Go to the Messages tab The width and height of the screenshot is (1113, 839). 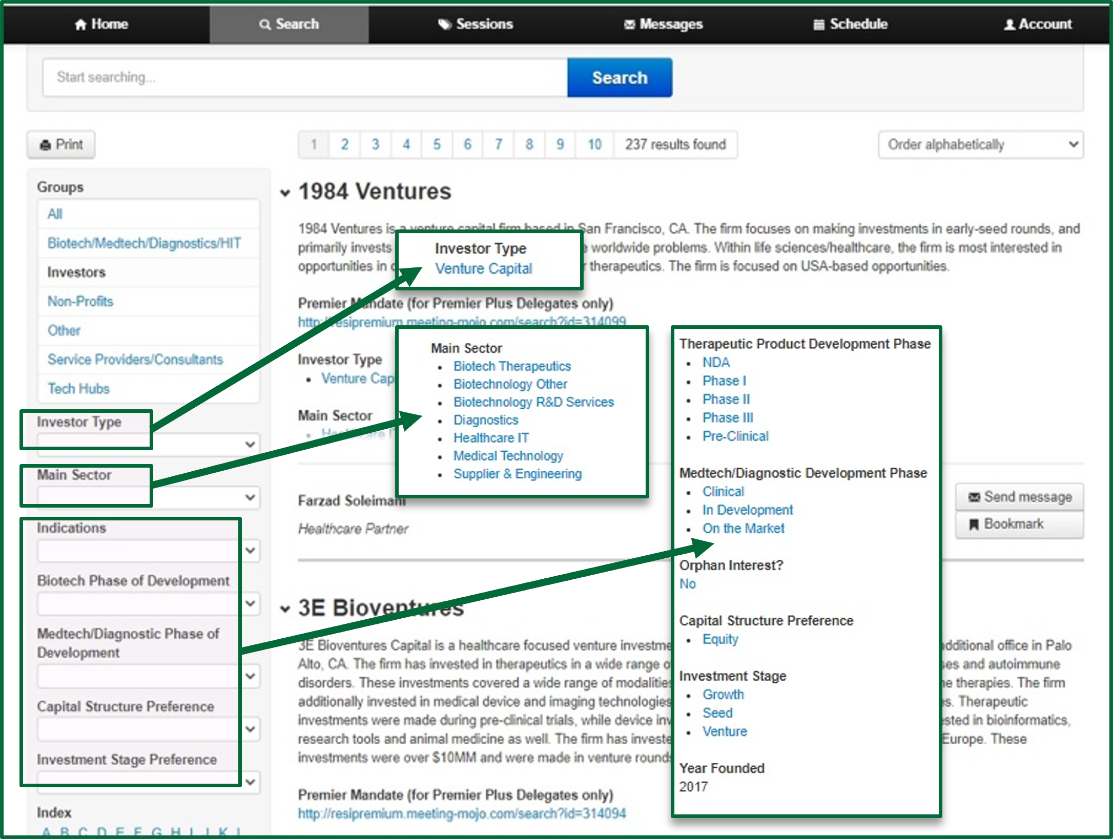point(663,24)
